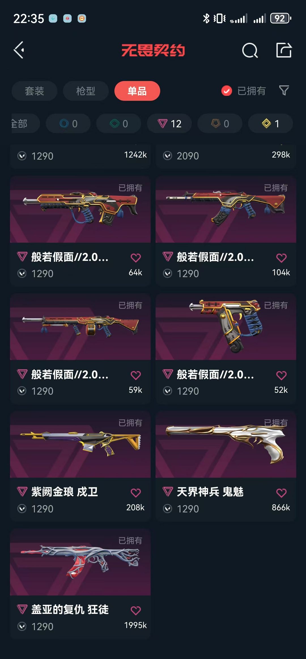
Task: Filter by blue circle tier 0
Action: (x=68, y=123)
